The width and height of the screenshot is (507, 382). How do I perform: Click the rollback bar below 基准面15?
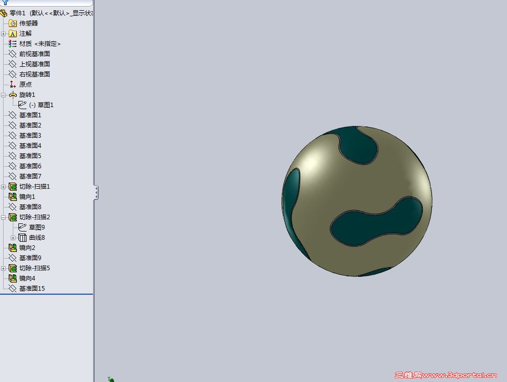coord(46,294)
